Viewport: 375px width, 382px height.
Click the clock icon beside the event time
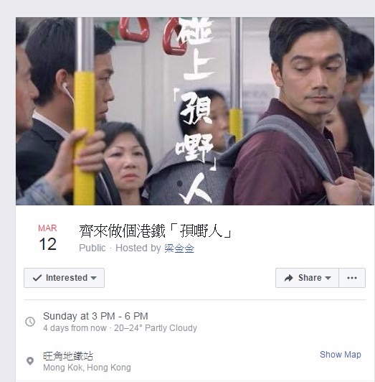click(x=30, y=322)
